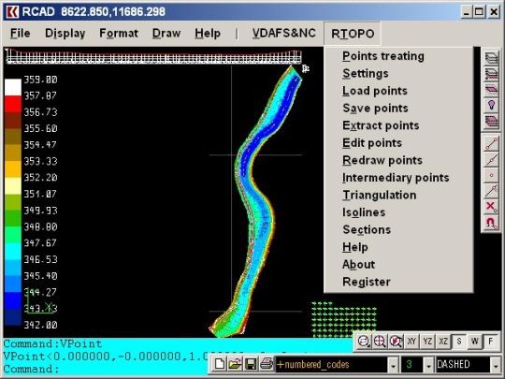Viewport: 505px width, 379px height.
Task: Click the lightbulb icon in right toolbar
Action: 491,106
